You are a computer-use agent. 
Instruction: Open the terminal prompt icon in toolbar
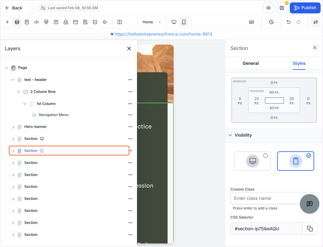[95, 22]
